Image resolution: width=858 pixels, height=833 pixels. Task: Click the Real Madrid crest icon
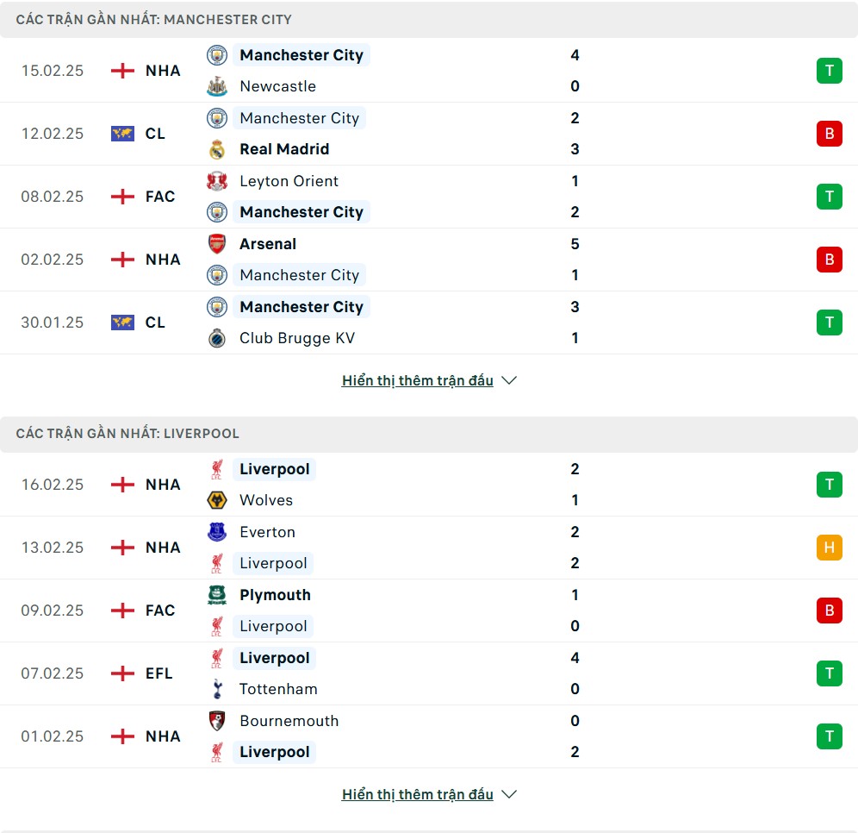tap(217, 149)
